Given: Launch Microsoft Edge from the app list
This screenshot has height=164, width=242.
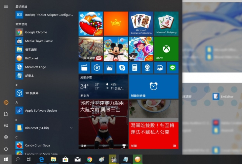Looking at the screenshot, I should 44,67.
